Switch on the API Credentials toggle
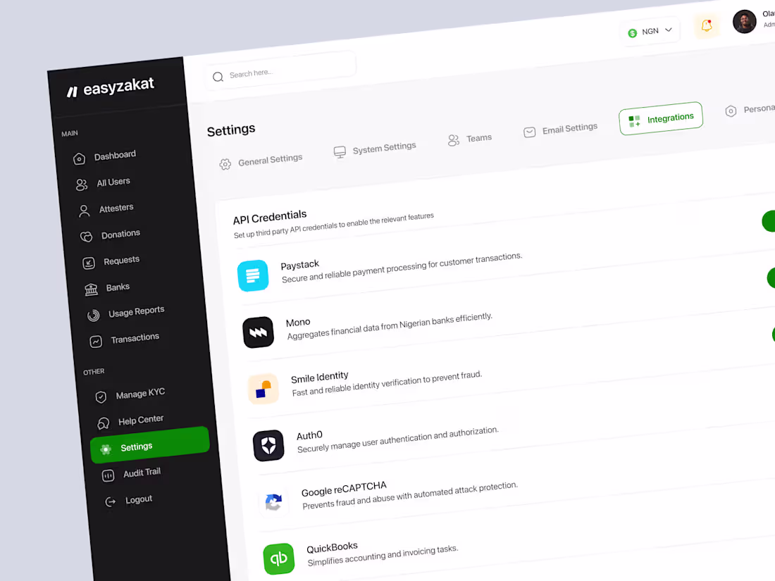Screen dimensions: 775x581 pos(769,221)
